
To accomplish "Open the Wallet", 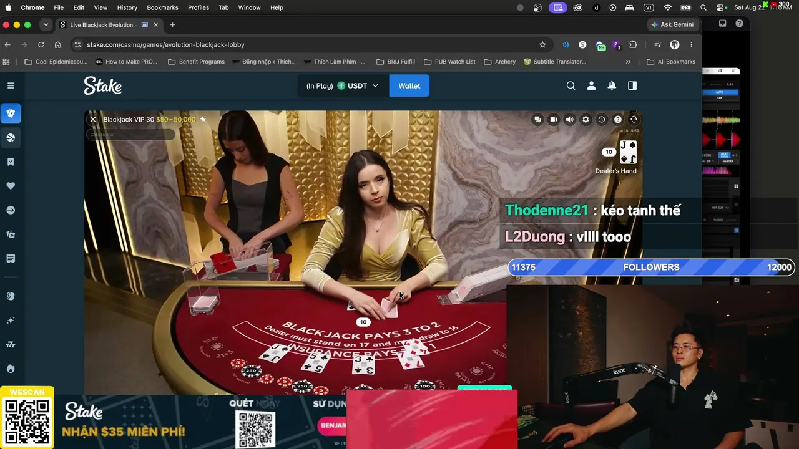I will tap(409, 85).
